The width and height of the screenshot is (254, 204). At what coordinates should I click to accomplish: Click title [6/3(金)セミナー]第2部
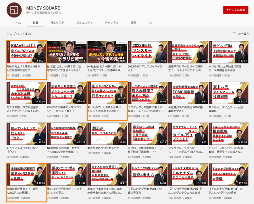[x=64, y=68]
